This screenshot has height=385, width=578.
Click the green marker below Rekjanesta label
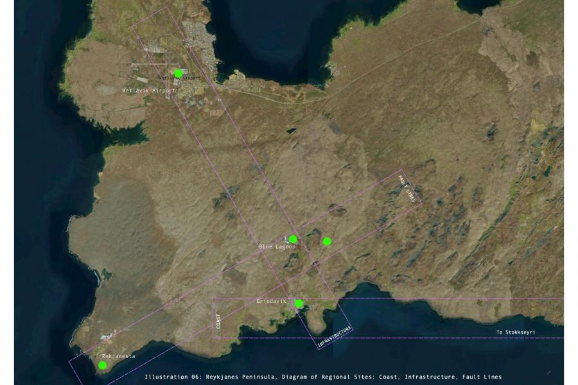pos(103,365)
